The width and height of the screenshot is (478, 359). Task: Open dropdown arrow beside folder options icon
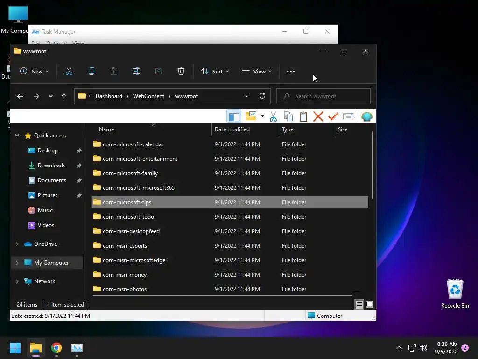262,116
